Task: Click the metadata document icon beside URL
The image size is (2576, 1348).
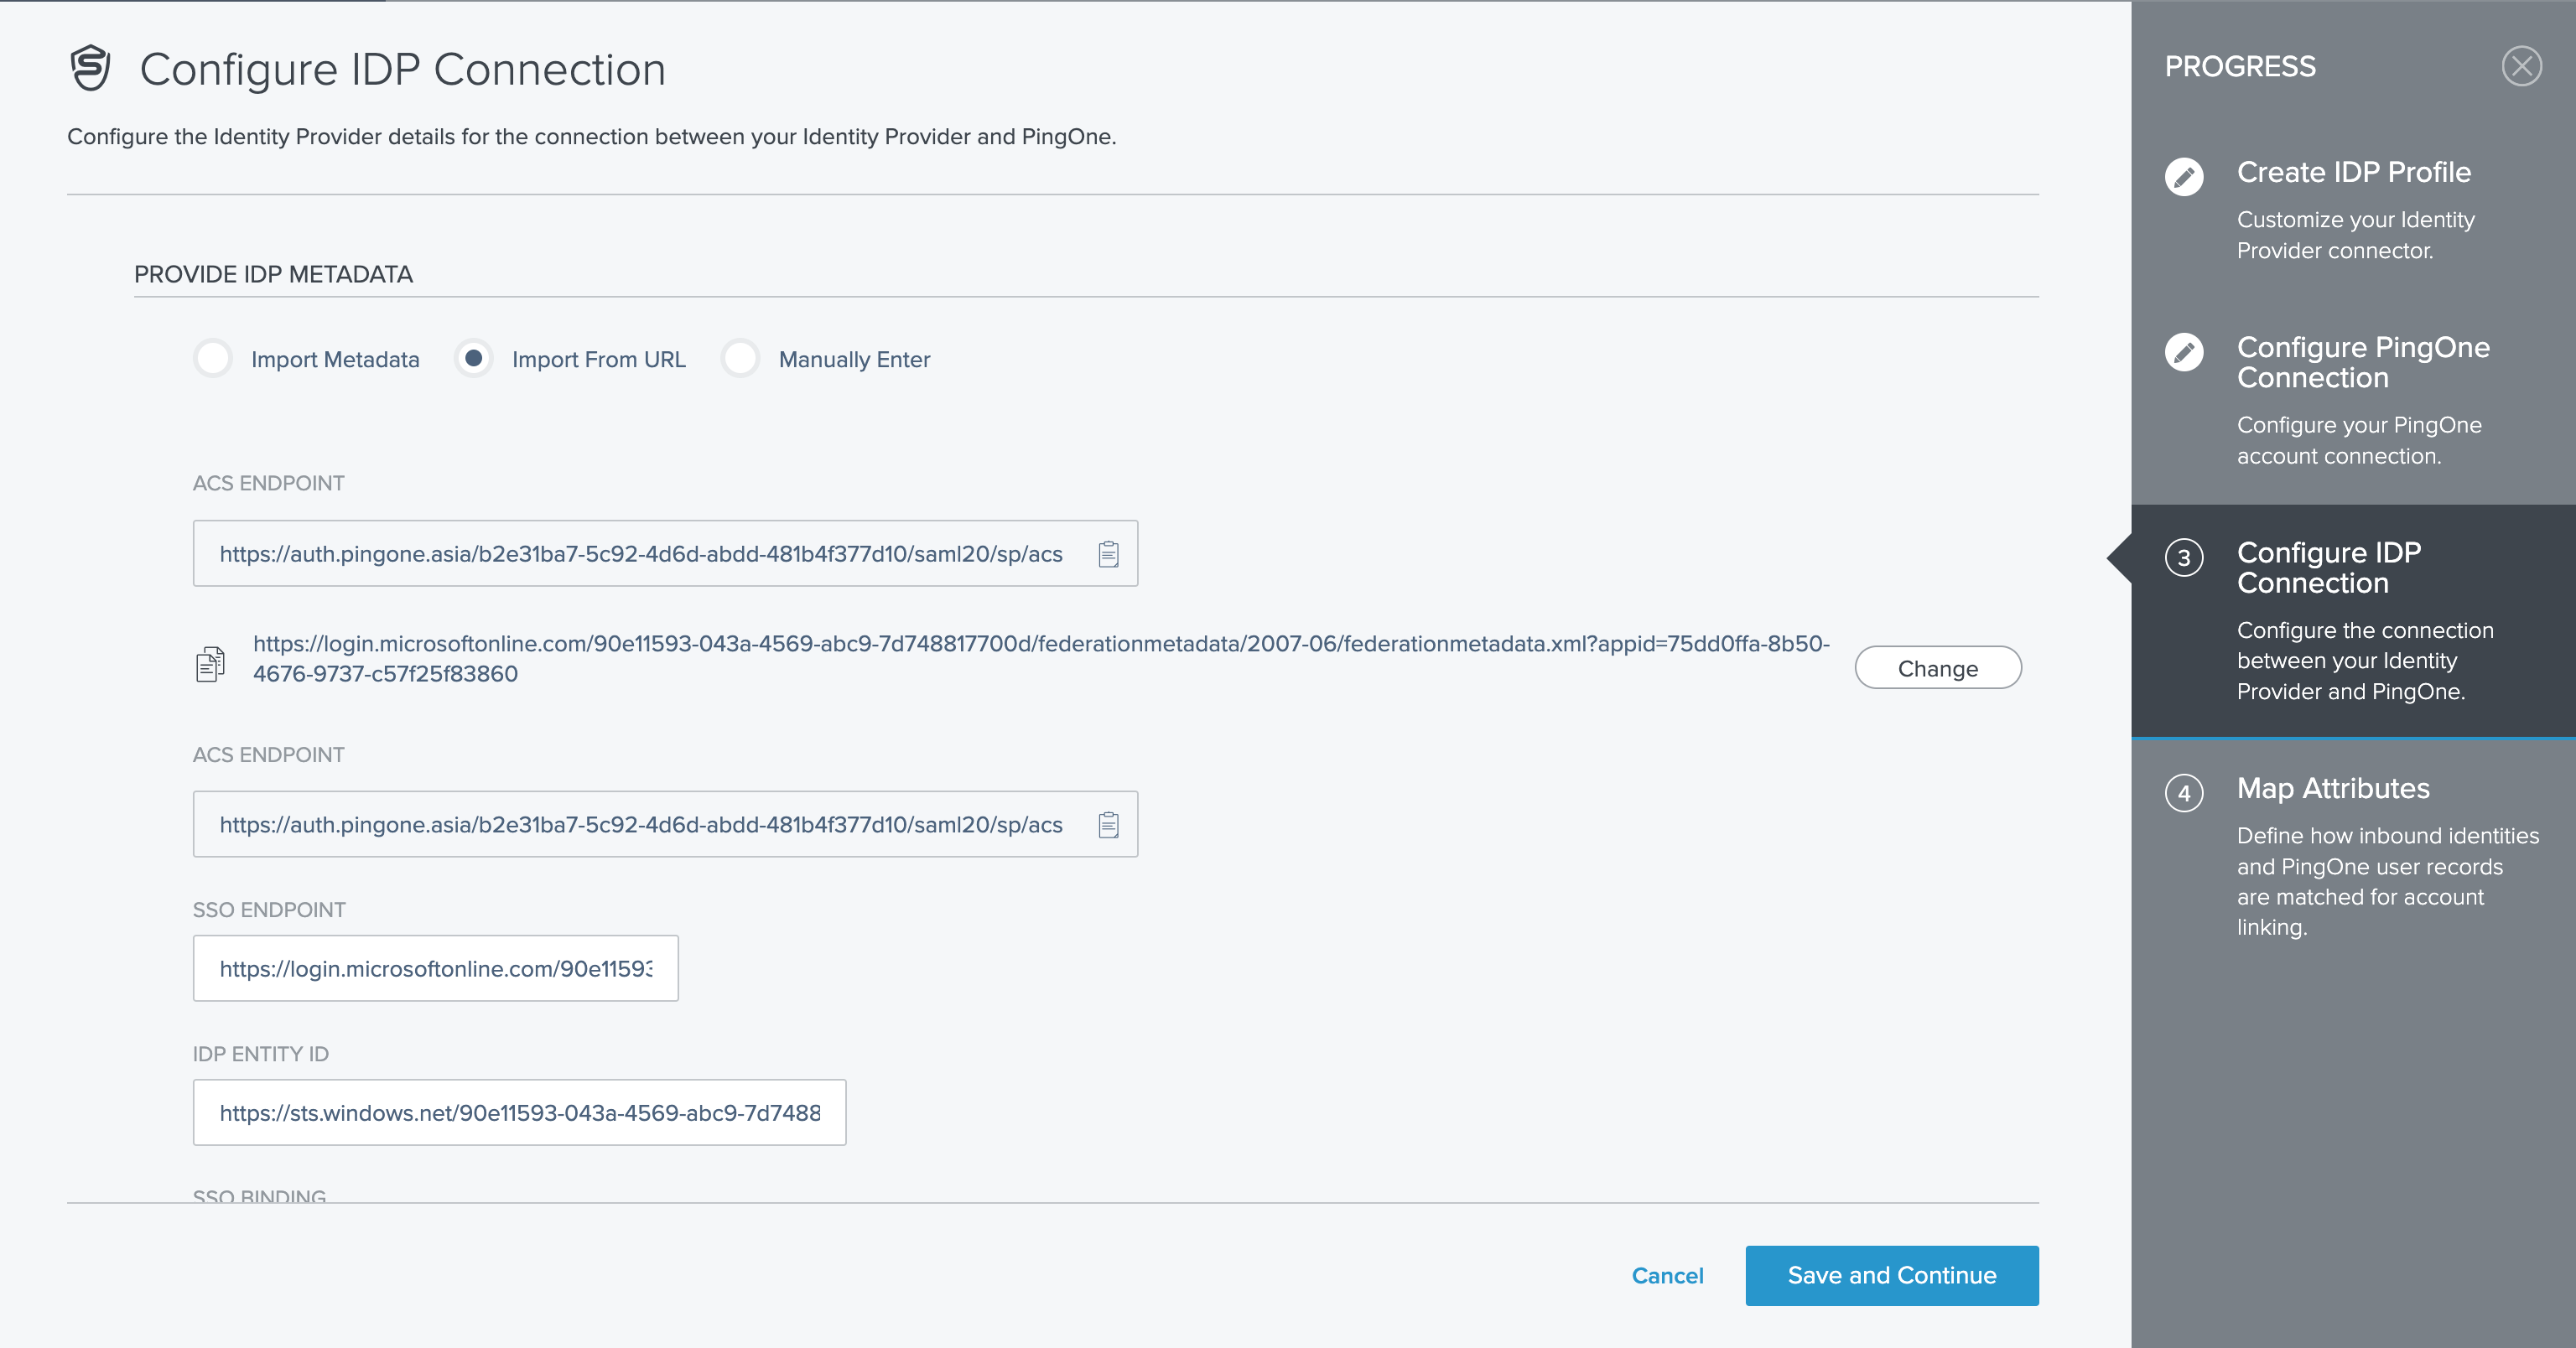Action: tap(210, 663)
